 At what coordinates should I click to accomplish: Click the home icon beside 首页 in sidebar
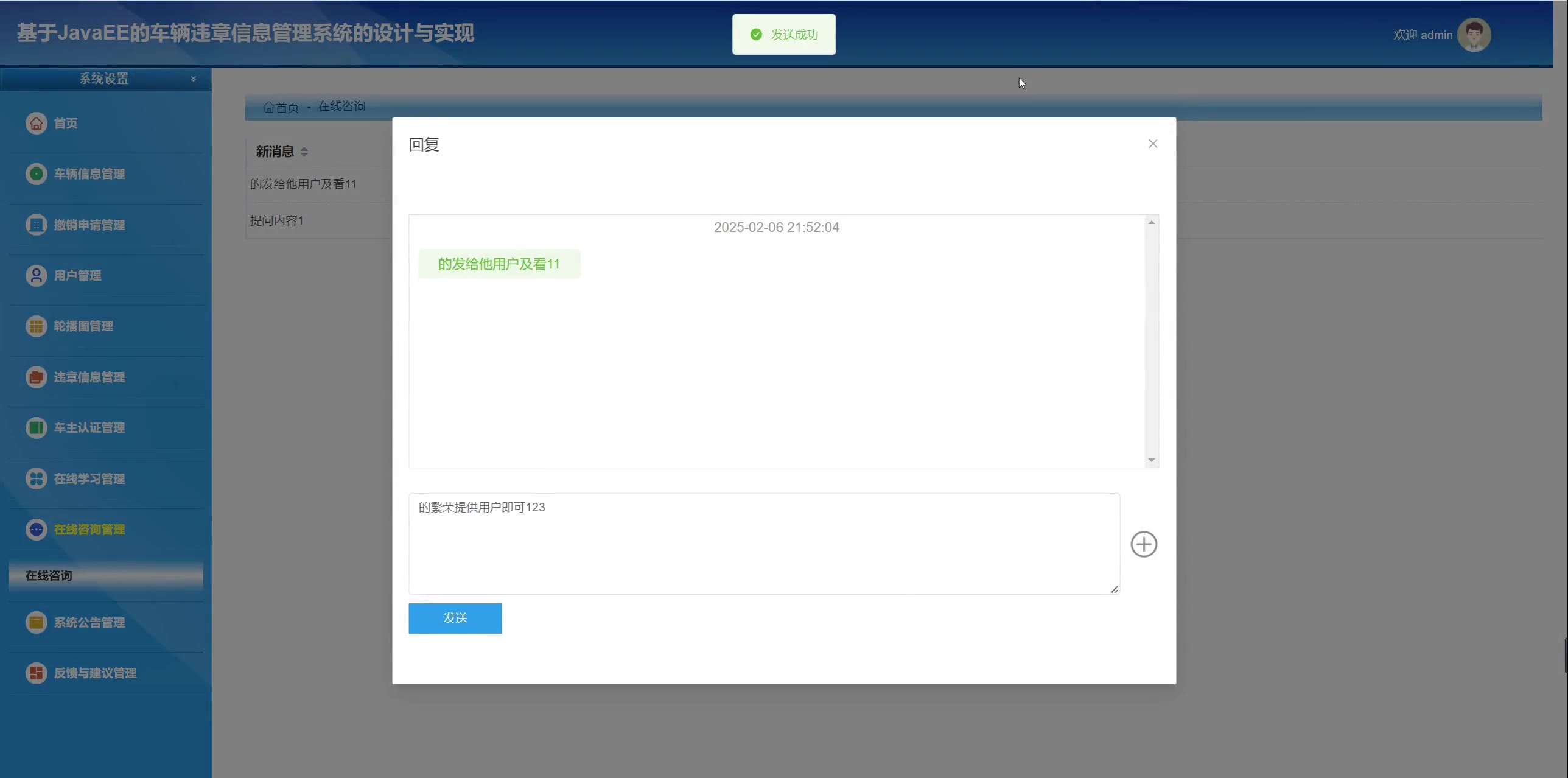tap(37, 124)
